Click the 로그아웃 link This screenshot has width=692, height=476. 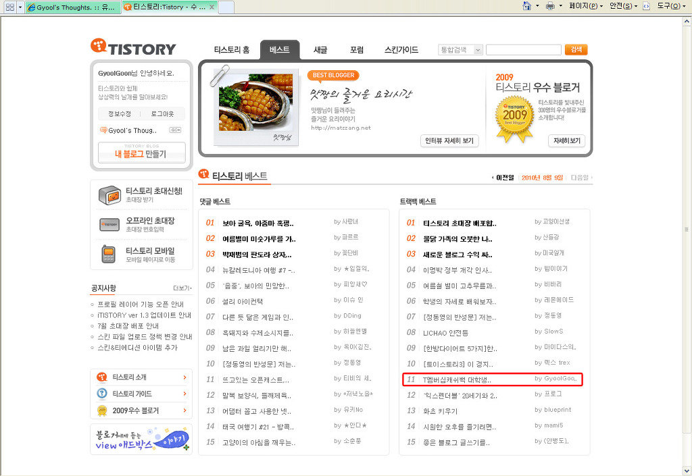pos(162,113)
